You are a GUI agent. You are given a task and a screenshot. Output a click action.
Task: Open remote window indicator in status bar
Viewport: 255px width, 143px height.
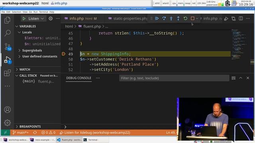tap(5, 133)
